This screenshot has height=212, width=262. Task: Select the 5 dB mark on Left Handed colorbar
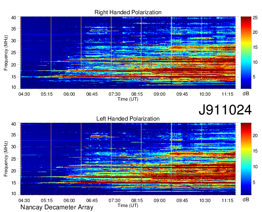coord(254,182)
